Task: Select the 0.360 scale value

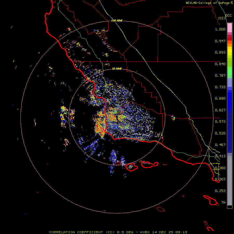Action: point(220,168)
